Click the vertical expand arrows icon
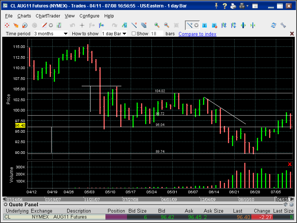Screen dimensions: 297x223 pyautogui.click(x=224, y=25)
